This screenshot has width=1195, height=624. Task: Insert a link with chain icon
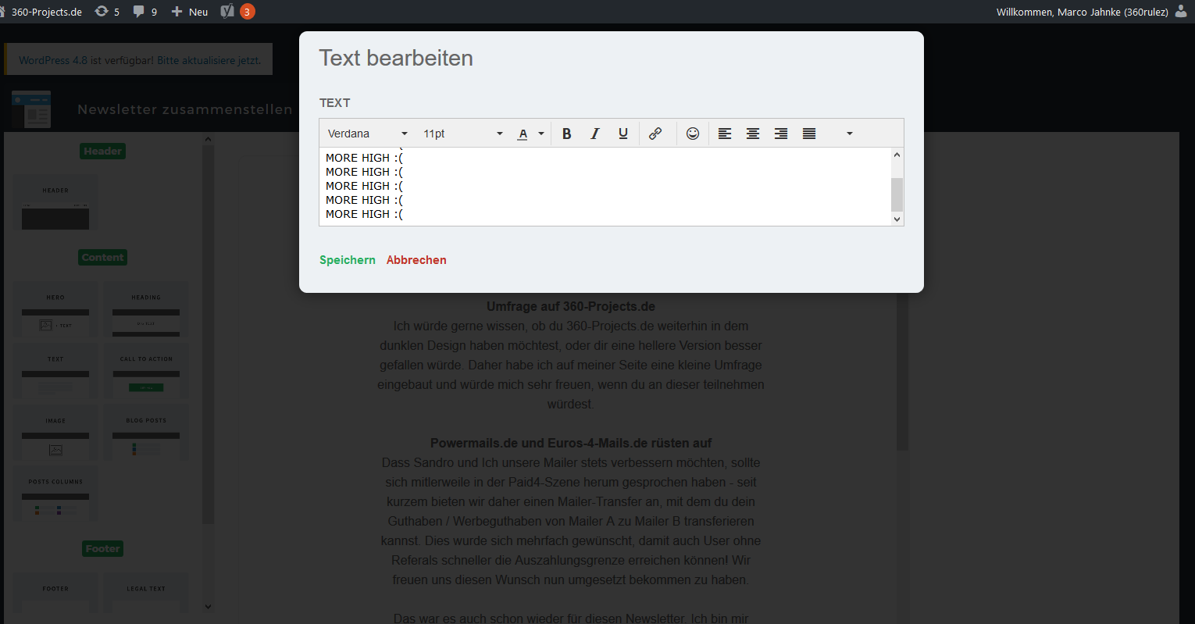655,134
